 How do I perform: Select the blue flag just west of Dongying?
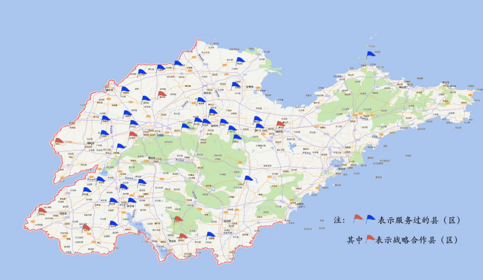[235, 84]
